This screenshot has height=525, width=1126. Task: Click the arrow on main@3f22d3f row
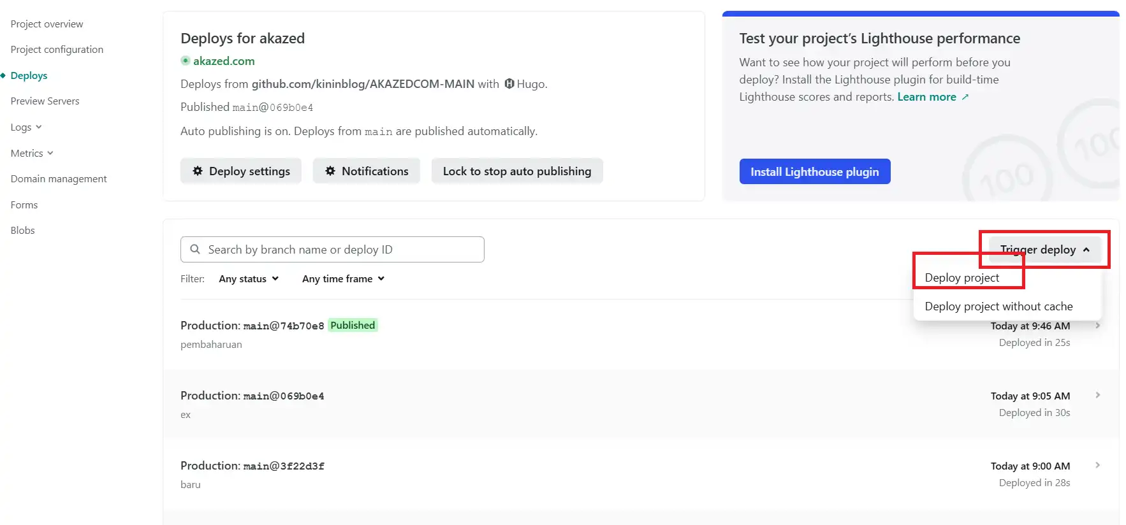point(1097,465)
